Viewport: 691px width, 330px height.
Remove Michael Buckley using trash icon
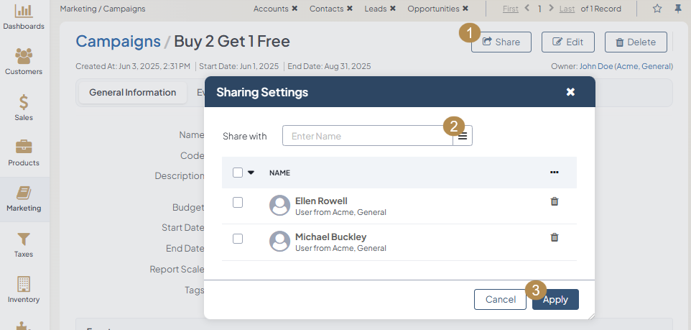[554, 237]
